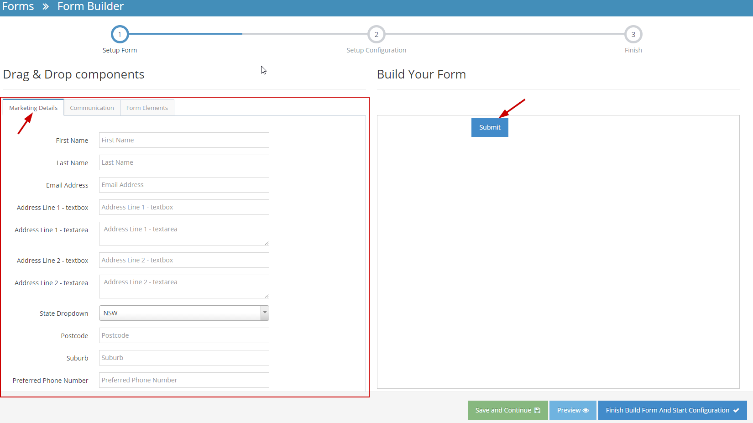The height and width of the screenshot is (423, 753).
Task: Click the step 1 Setup Form circle
Action: tap(120, 34)
